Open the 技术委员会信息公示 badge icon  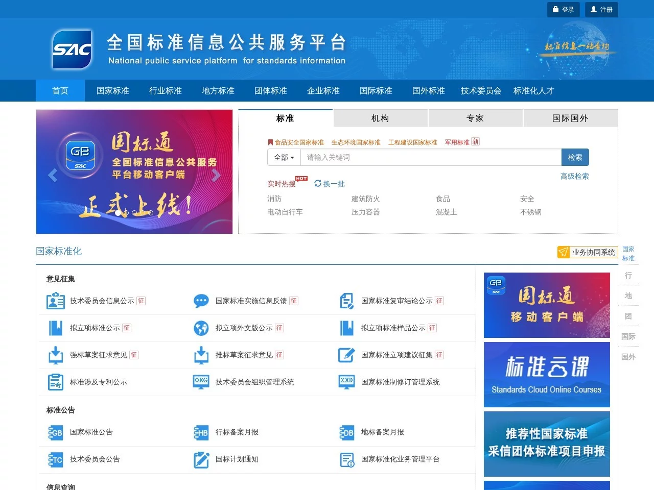(x=55, y=301)
